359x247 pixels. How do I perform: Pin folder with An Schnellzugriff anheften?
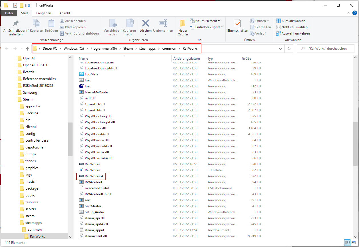tap(16, 24)
